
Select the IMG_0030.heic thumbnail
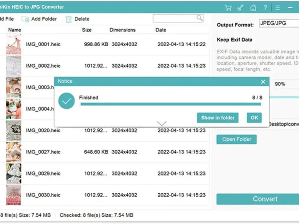pos(13,195)
